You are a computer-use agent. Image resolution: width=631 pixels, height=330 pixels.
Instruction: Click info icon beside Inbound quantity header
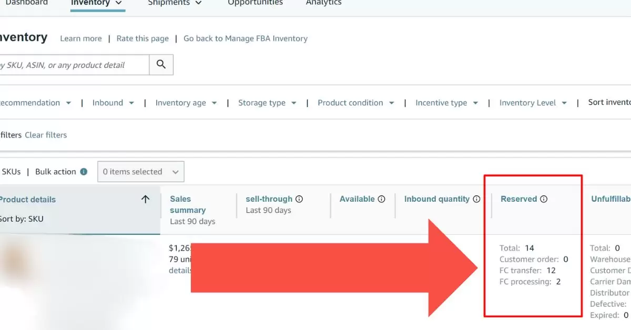pyautogui.click(x=476, y=199)
